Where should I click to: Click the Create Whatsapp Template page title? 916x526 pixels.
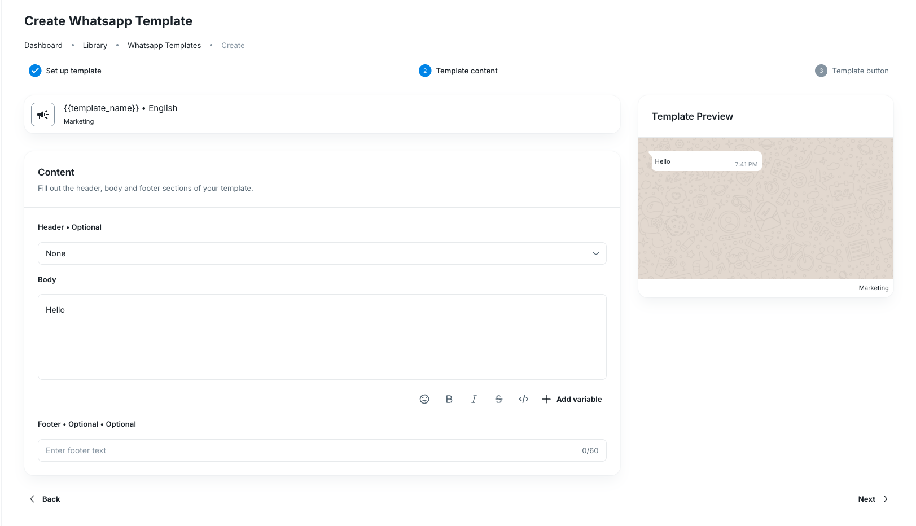coord(108,21)
